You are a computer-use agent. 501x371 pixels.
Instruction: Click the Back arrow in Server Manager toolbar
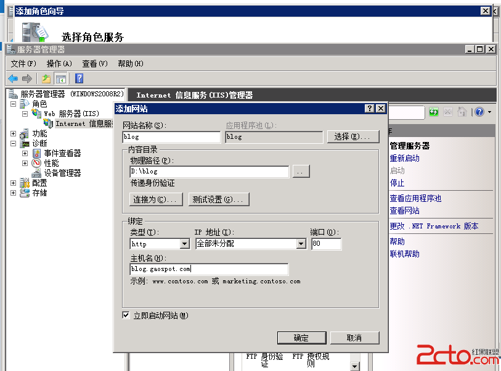click(13, 78)
